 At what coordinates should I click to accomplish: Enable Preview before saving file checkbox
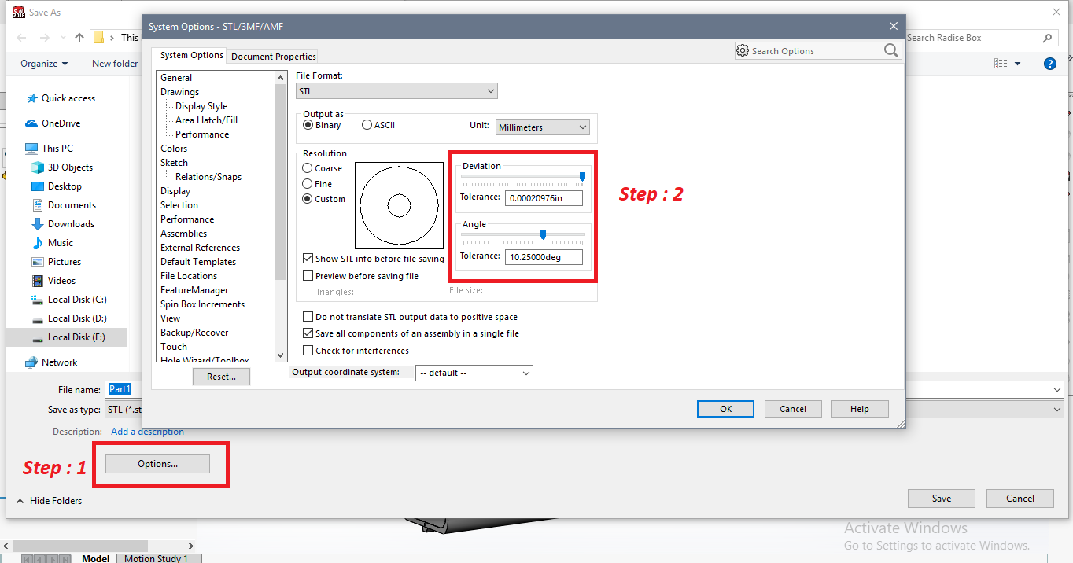click(x=308, y=276)
